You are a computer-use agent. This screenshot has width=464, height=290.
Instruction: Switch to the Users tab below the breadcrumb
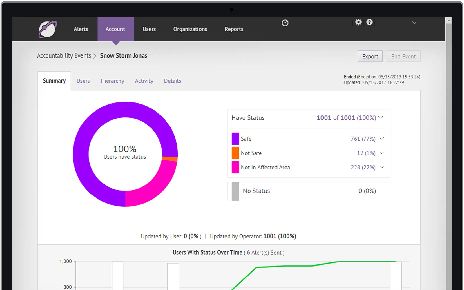[83, 81]
